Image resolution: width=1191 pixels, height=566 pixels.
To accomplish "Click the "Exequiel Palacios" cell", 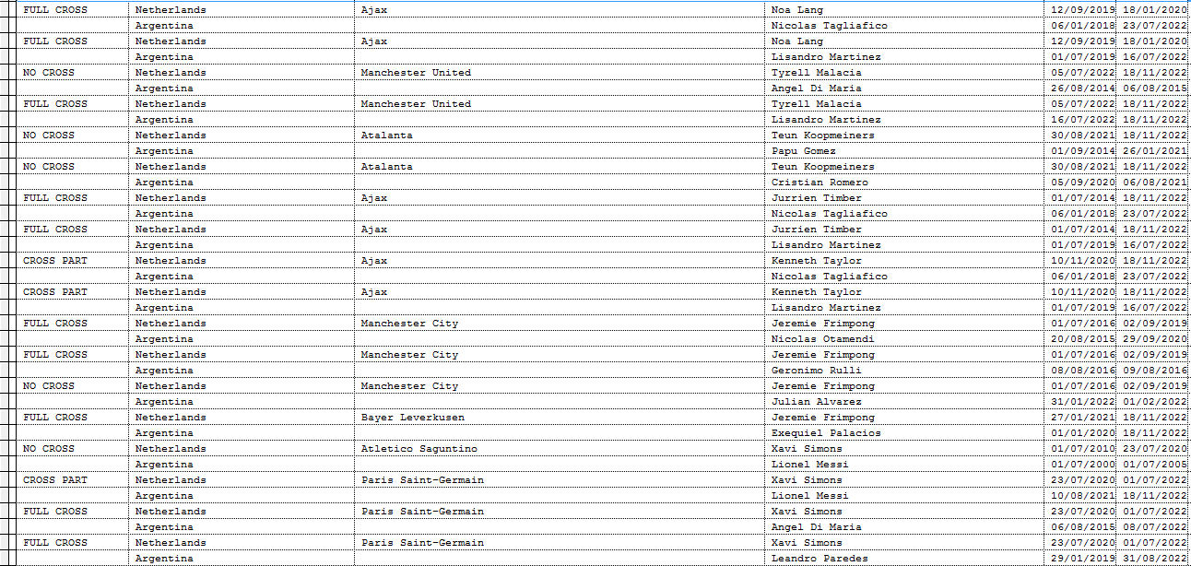I will point(826,433).
